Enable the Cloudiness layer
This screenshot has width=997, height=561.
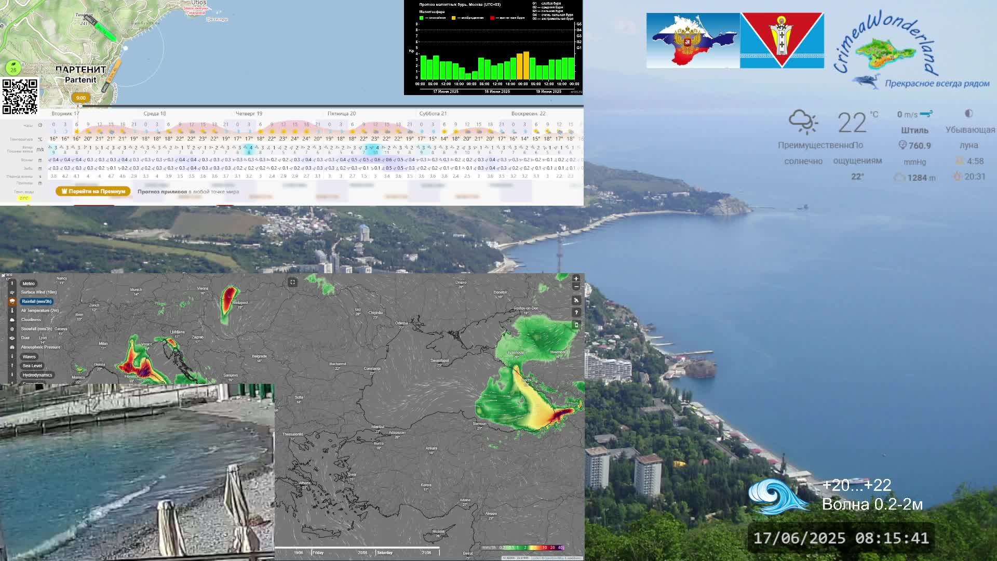point(31,320)
